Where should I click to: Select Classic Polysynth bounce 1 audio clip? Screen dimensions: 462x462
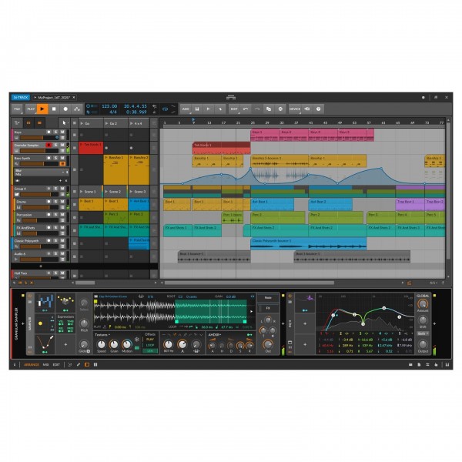click(x=308, y=243)
